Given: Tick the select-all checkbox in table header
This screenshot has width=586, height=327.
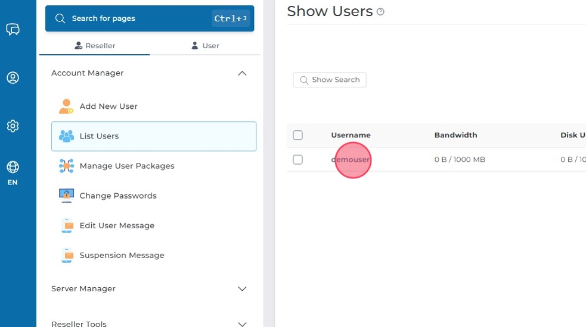Looking at the screenshot, I should [x=298, y=135].
